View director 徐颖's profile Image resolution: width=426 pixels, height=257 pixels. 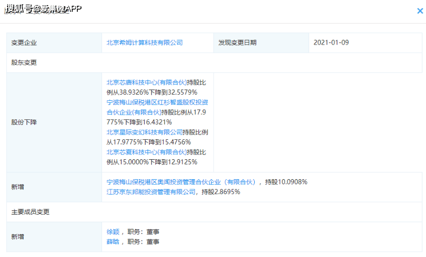coord(112,231)
